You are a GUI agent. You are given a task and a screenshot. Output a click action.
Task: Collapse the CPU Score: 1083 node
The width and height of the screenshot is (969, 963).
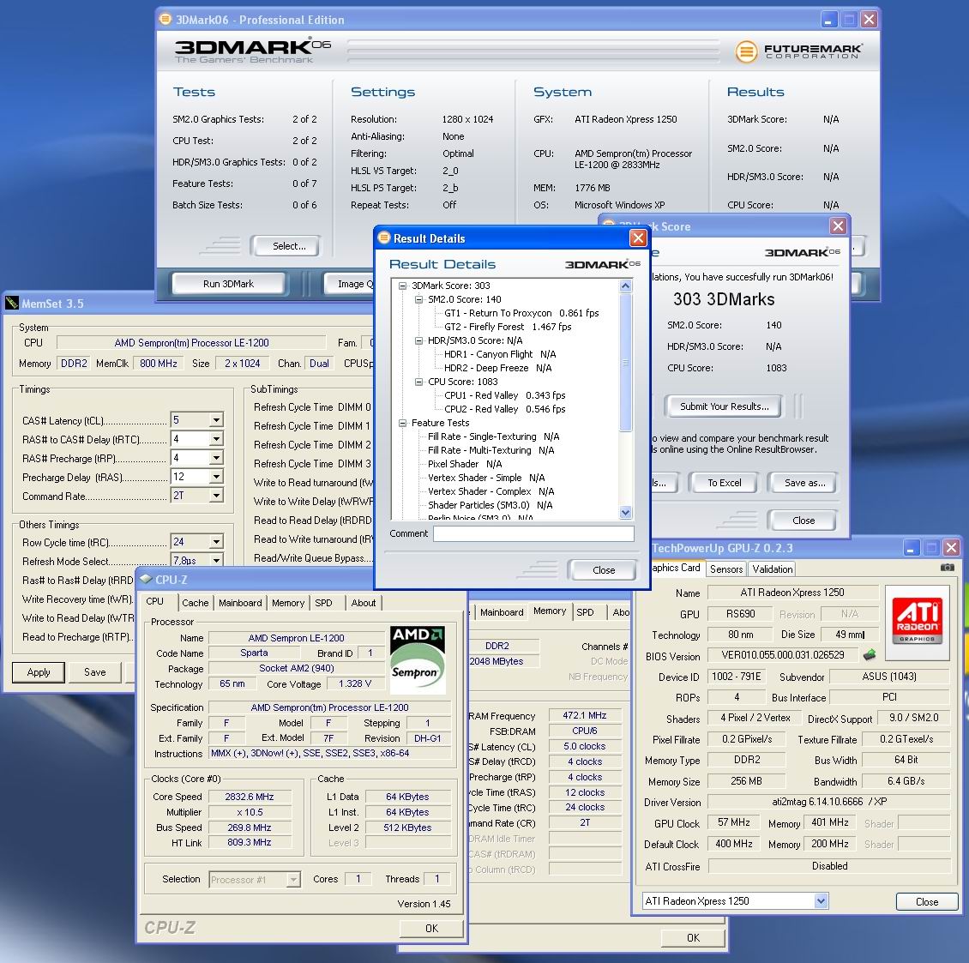pyautogui.click(x=419, y=382)
